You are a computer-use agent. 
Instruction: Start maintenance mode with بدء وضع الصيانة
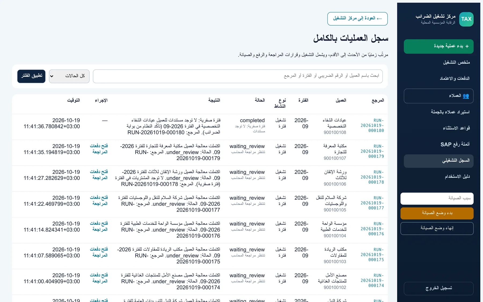pos(437,213)
